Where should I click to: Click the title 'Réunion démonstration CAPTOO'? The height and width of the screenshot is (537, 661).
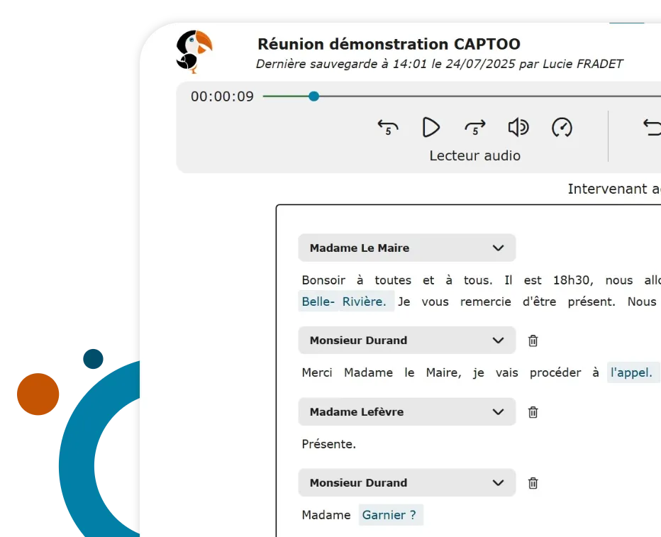[x=389, y=45]
